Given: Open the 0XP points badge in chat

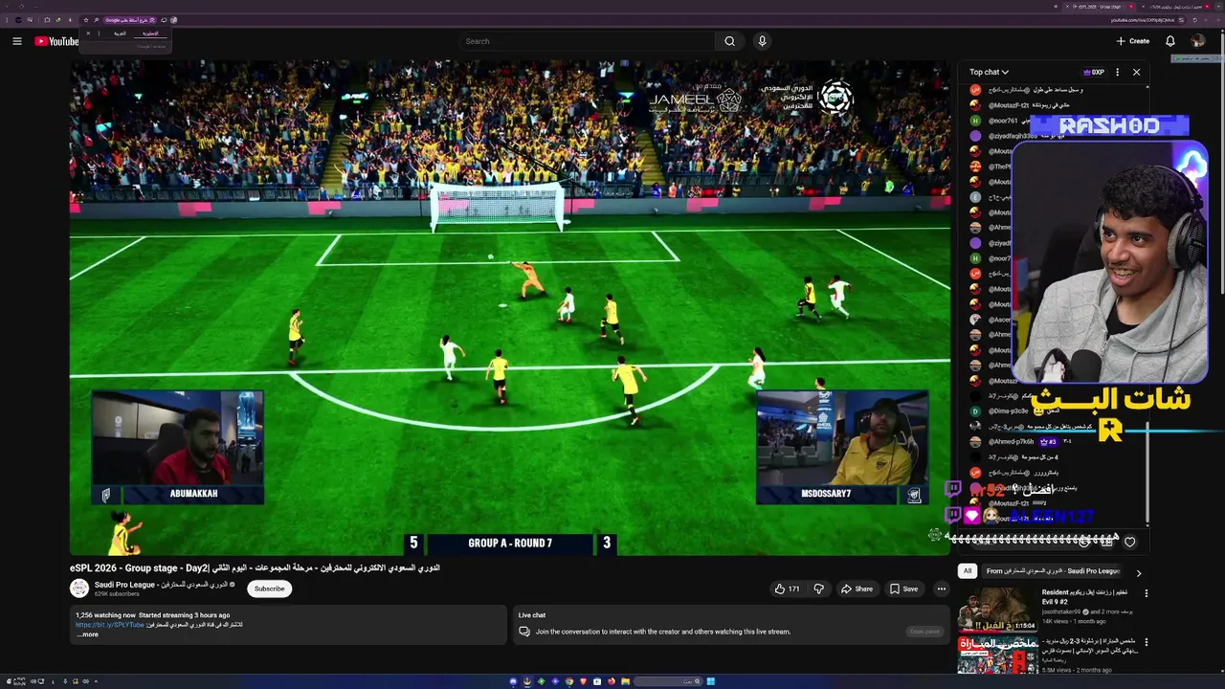Looking at the screenshot, I should pyautogui.click(x=1094, y=72).
